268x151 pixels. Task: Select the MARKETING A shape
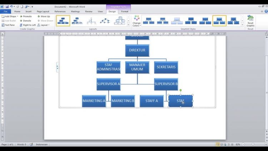click(94, 101)
